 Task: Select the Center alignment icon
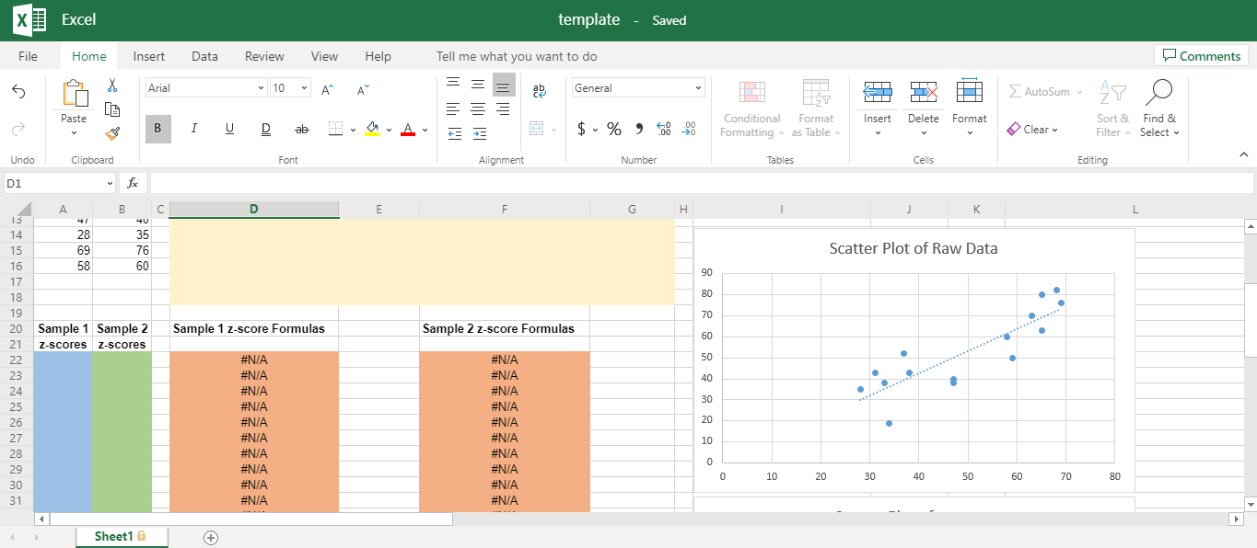pyautogui.click(x=477, y=108)
